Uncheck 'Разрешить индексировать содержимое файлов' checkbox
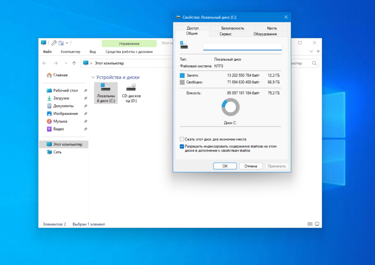 [182, 146]
